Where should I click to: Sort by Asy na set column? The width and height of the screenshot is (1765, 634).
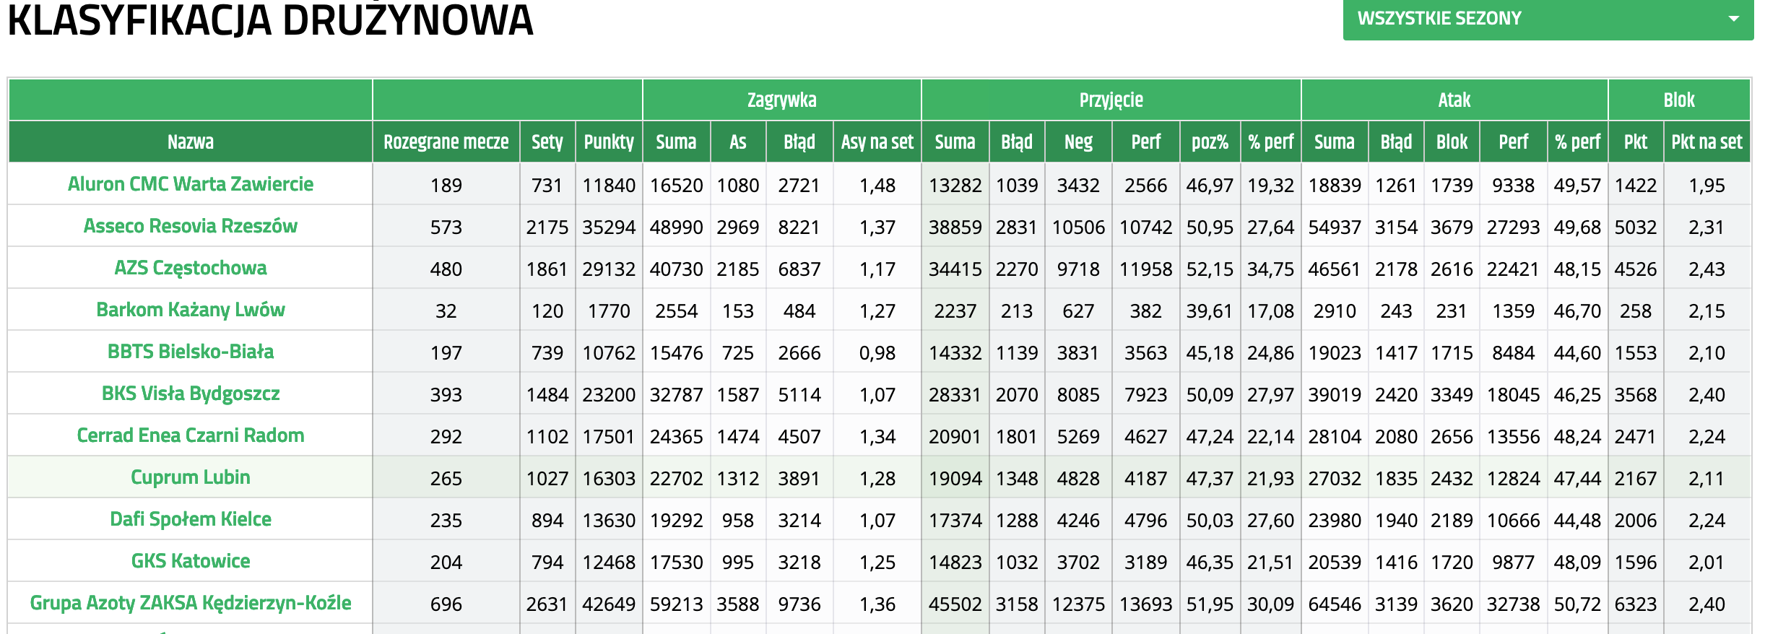[x=877, y=142]
